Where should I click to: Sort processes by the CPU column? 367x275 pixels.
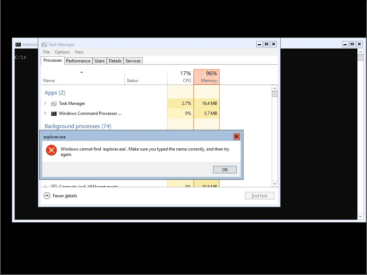click(x=180, y=77)
